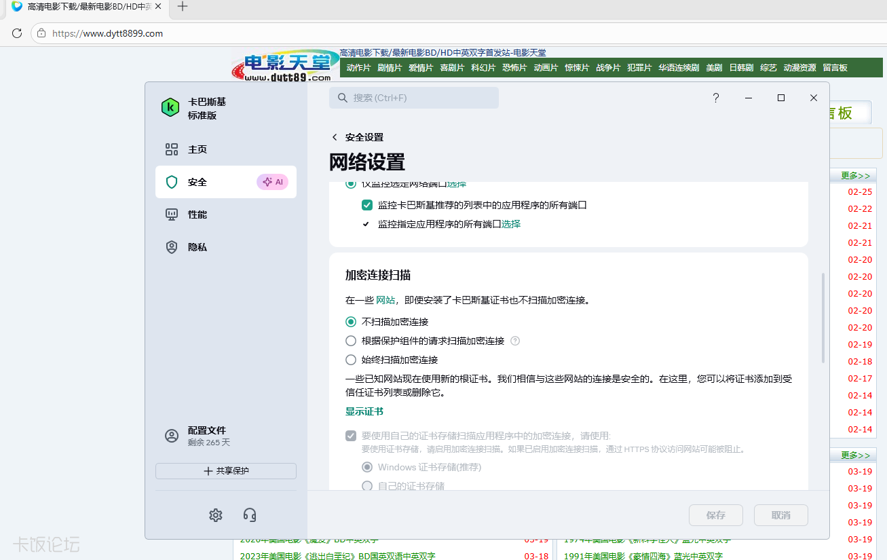Viewport: 887px width, 560px height.
Task: Open the 爱情片 category in site menu
Action: pos(421,67)
